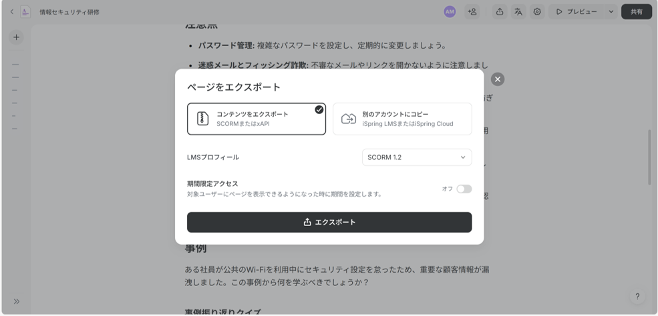
Task: Click the 共有 button
Action: coord(637,12)
